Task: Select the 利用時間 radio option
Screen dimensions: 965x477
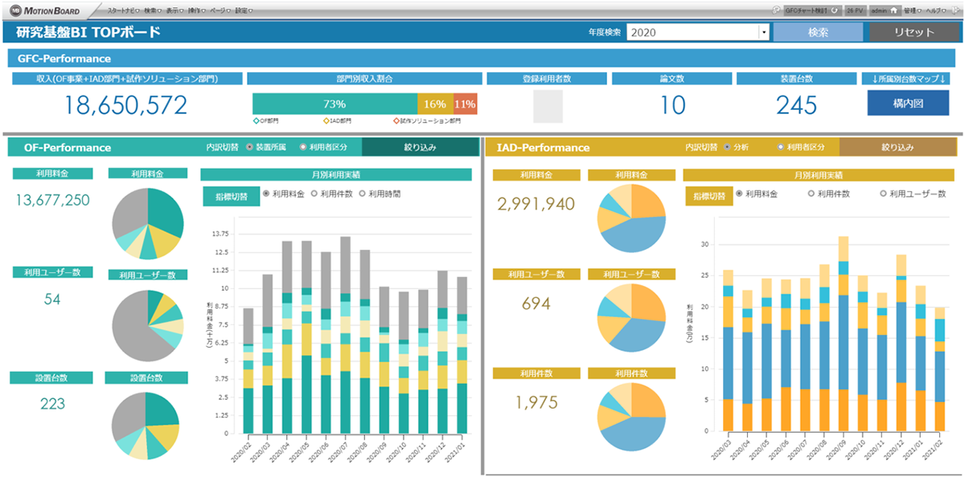Action: click(363, 194)
